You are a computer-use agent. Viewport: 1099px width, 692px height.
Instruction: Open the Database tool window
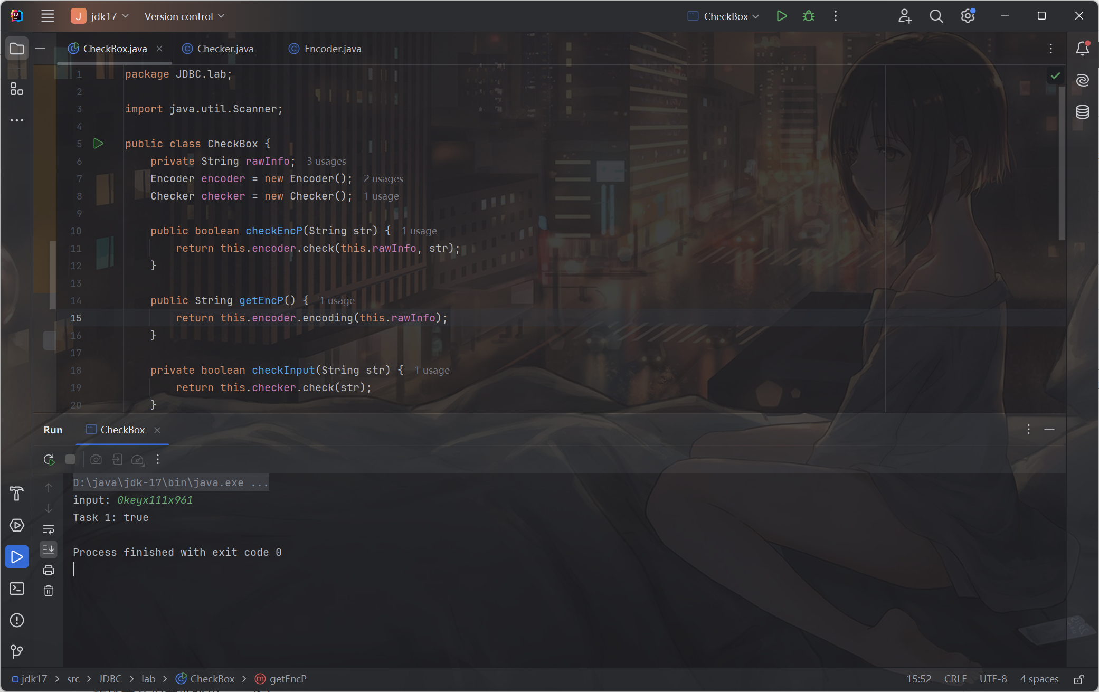1082,112
